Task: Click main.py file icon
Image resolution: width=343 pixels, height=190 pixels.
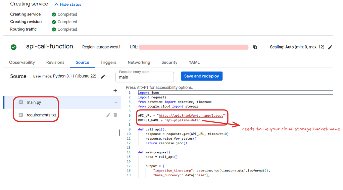Action: pos(21,102)
